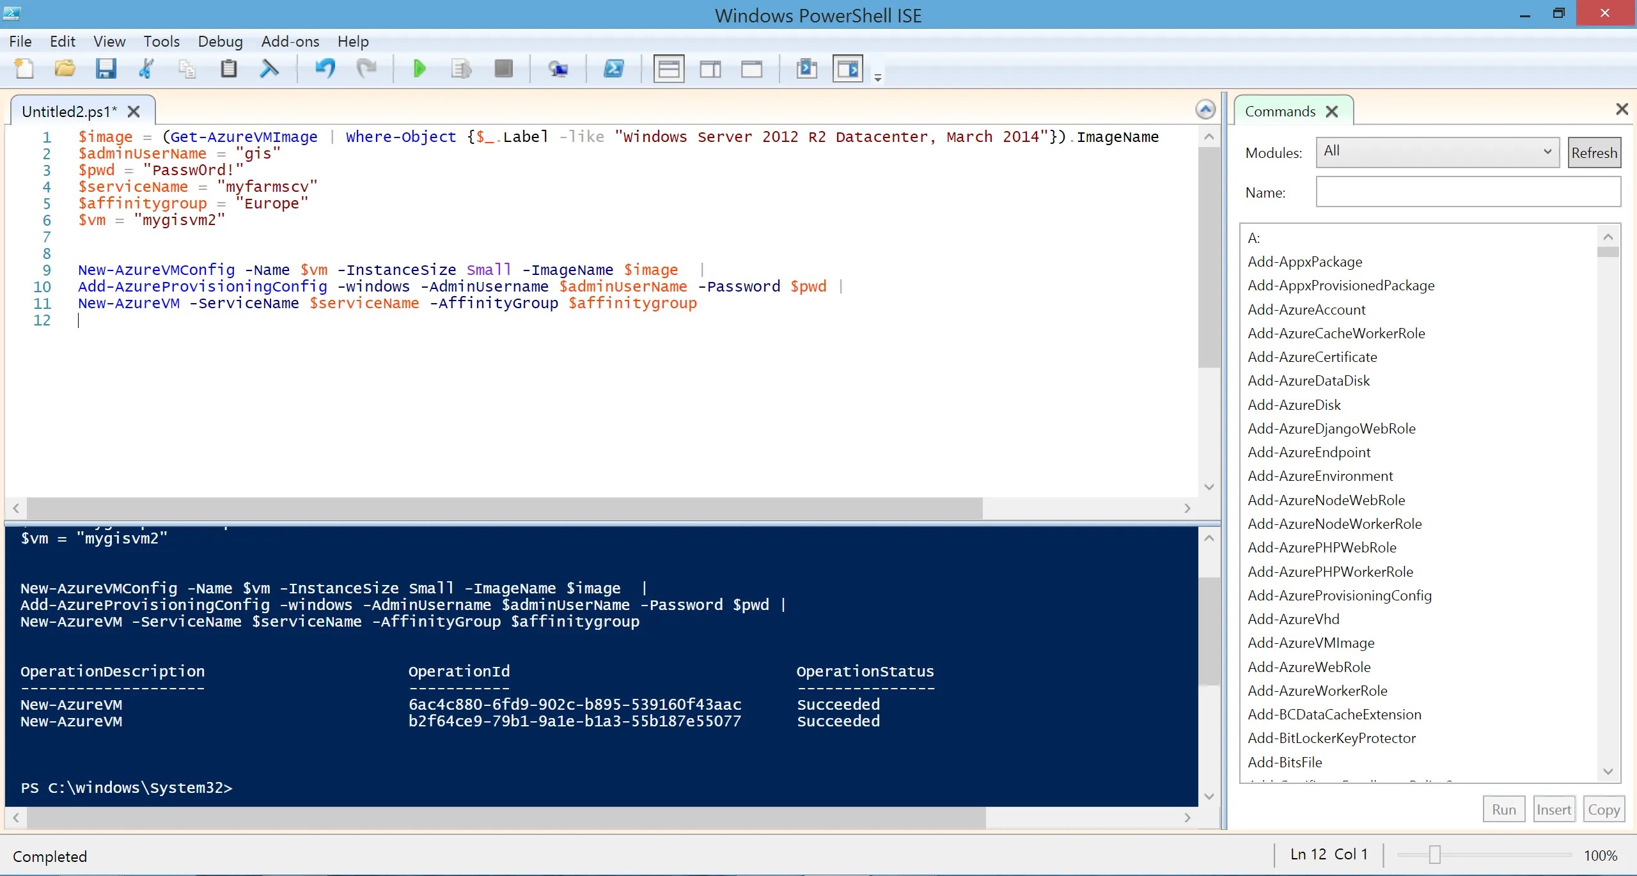Open the Add-ons menu

click(x=290, y=42)
